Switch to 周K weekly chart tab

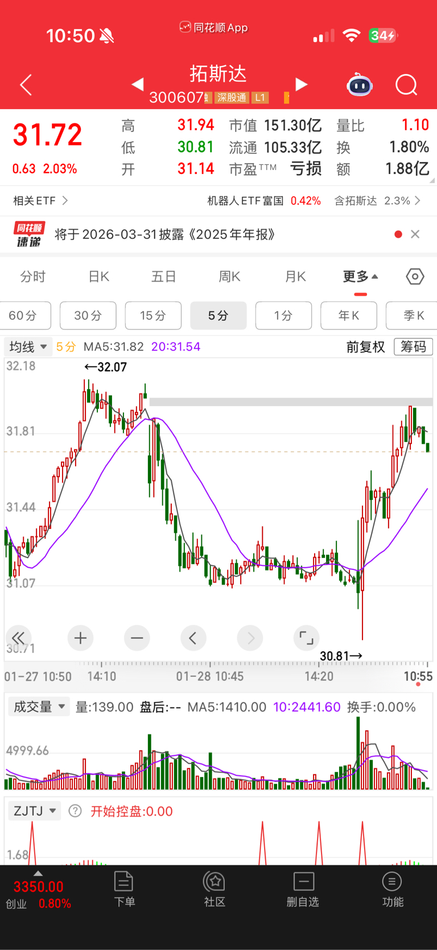pyautogui.click(x=229, y=276)
